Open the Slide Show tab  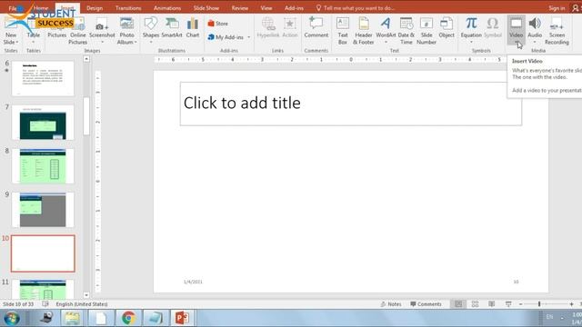[206, 8]
